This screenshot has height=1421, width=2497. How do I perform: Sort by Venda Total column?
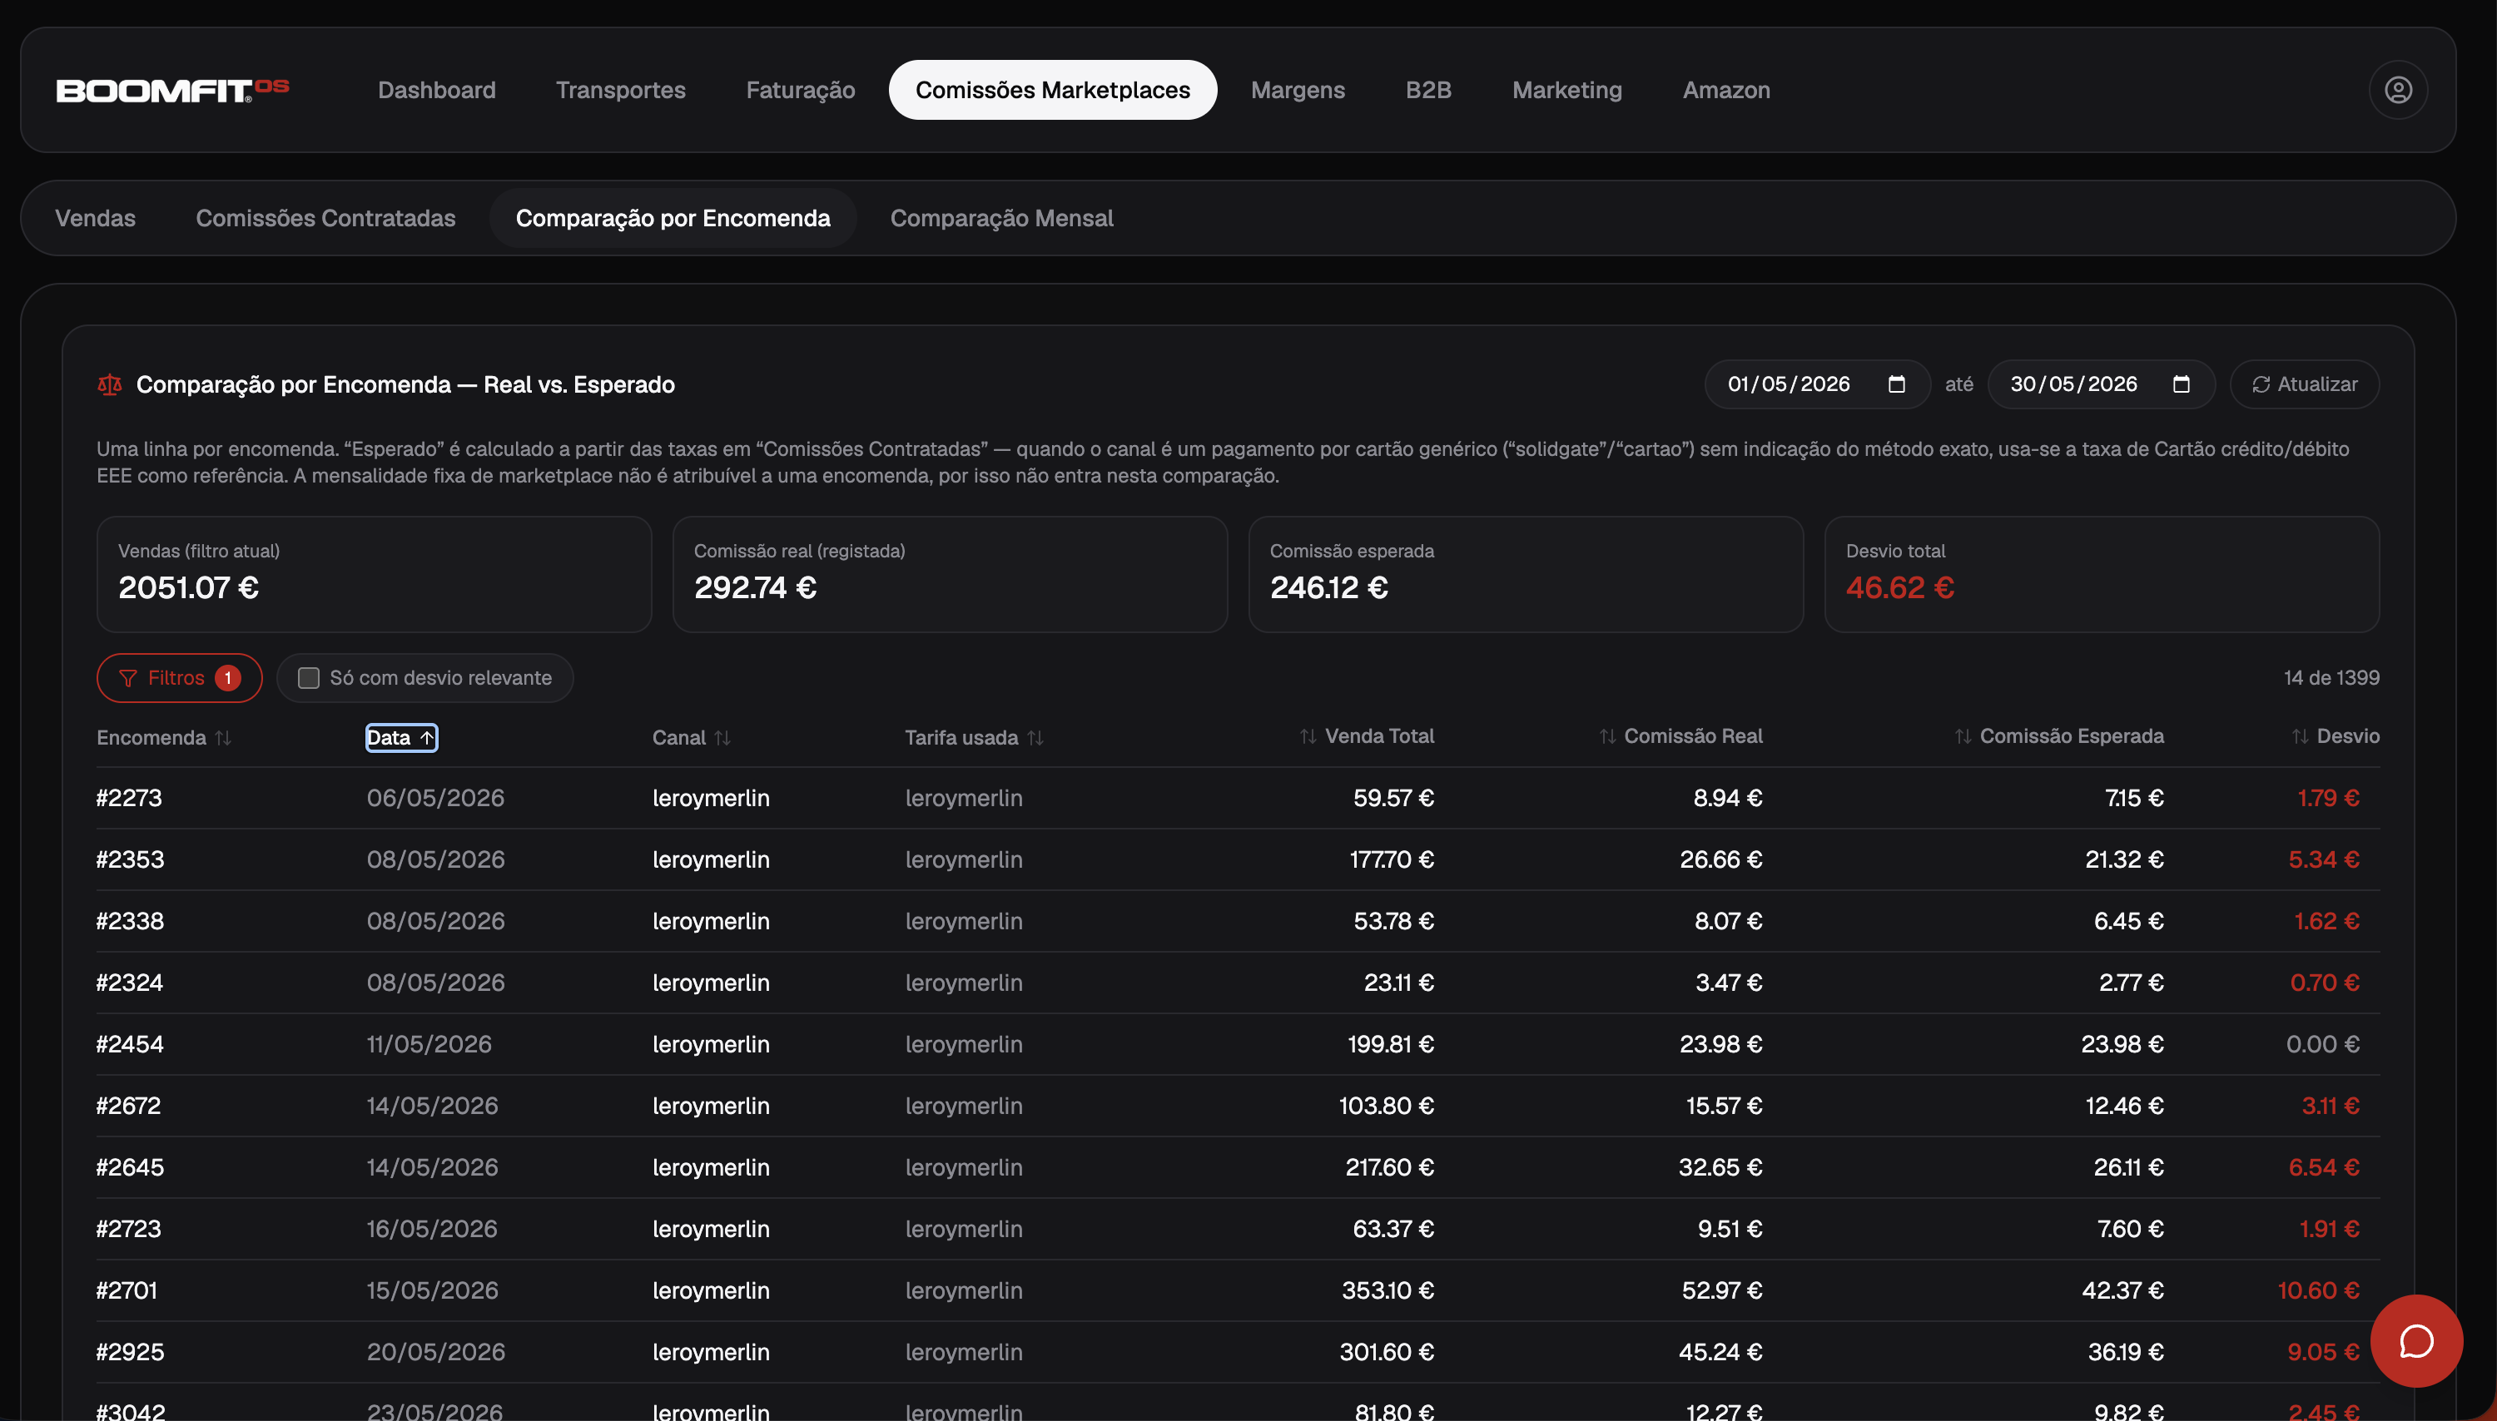pos(1367,735)
